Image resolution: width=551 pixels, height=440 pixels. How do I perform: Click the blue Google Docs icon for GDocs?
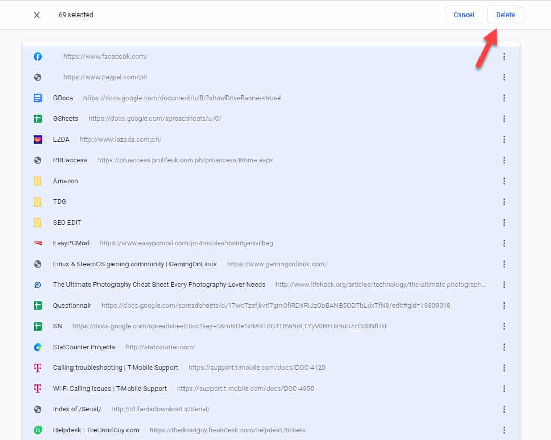38,98
